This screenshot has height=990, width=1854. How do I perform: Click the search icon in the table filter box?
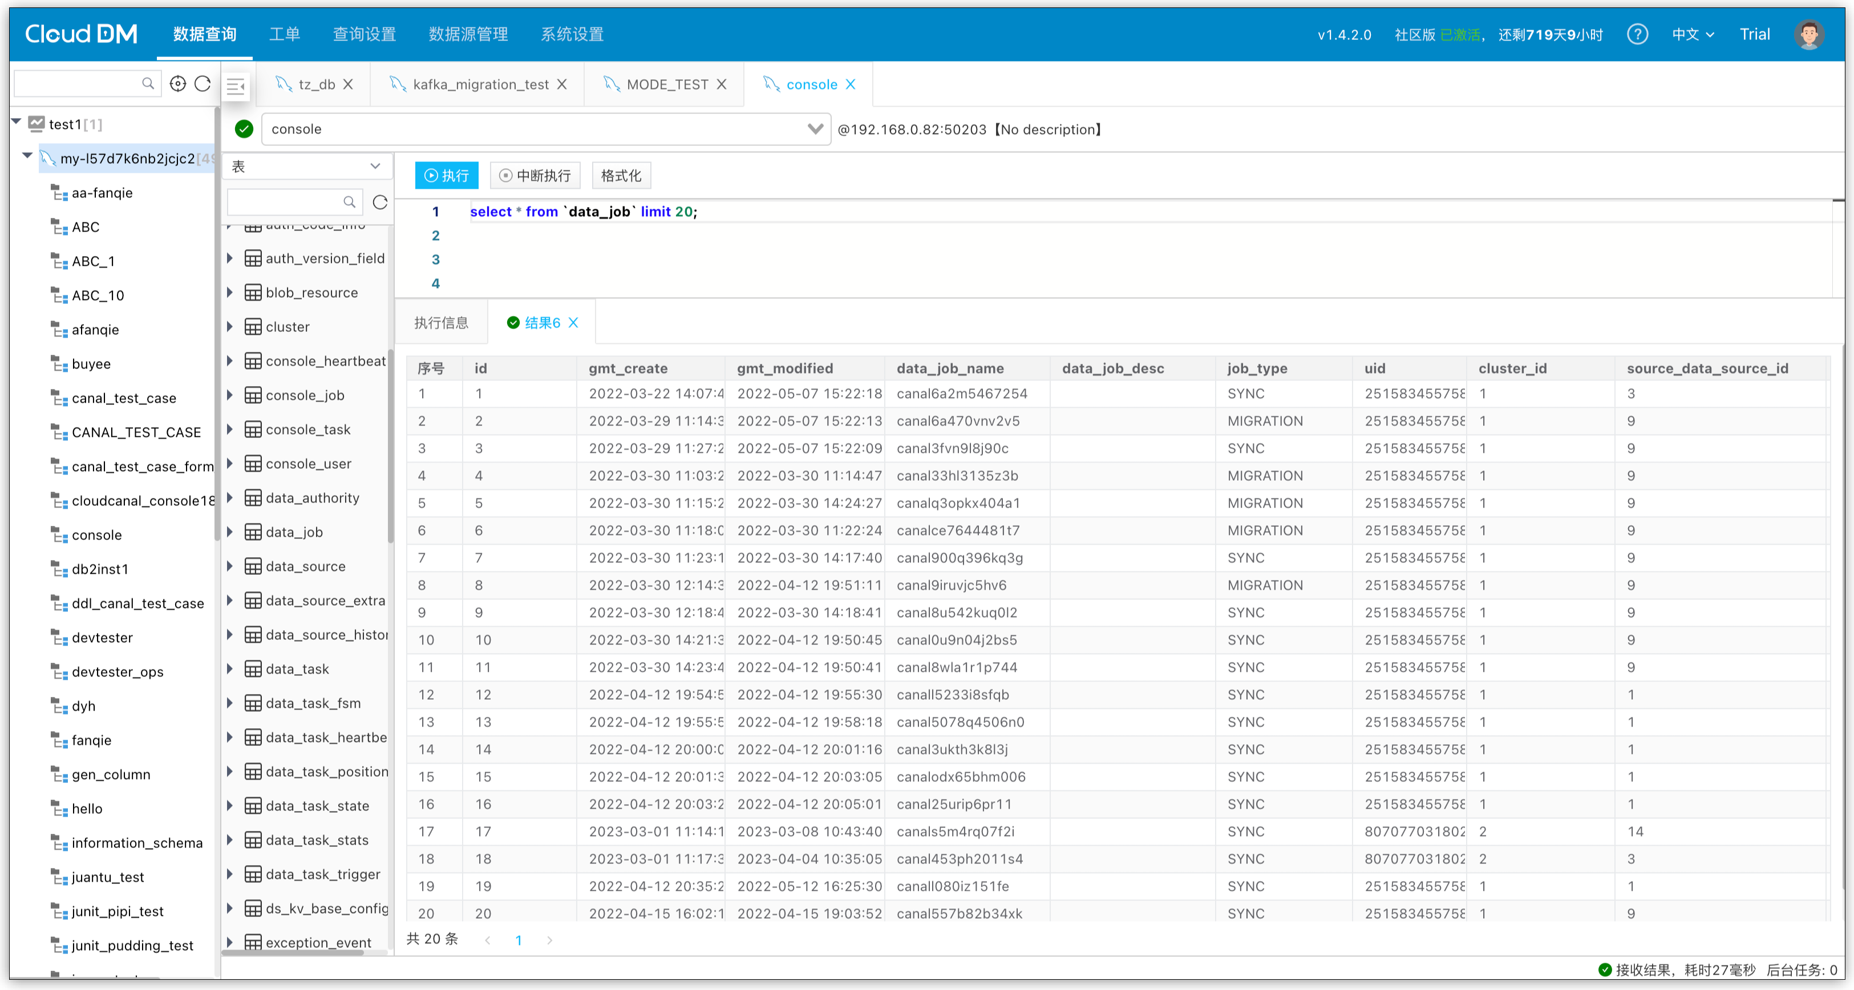tap(349, 202)
